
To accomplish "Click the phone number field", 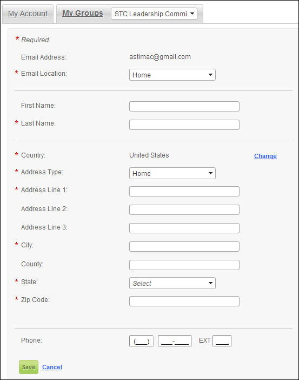I will (175, 341).
